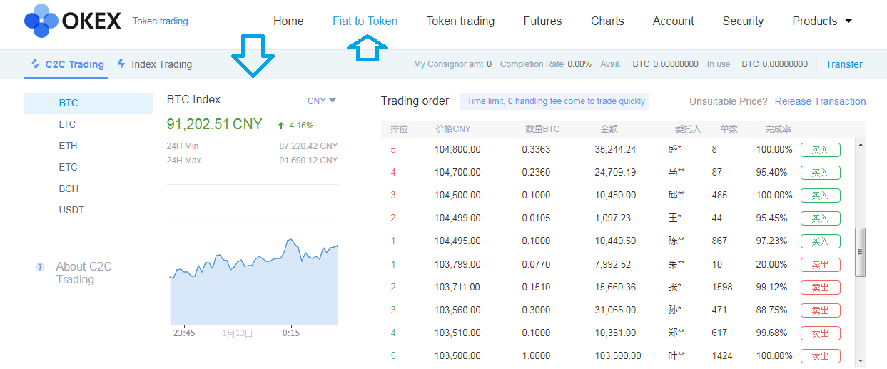Click buy button for the 104,700.00 order
The image size is (887, 369).
tap(820, 173)
